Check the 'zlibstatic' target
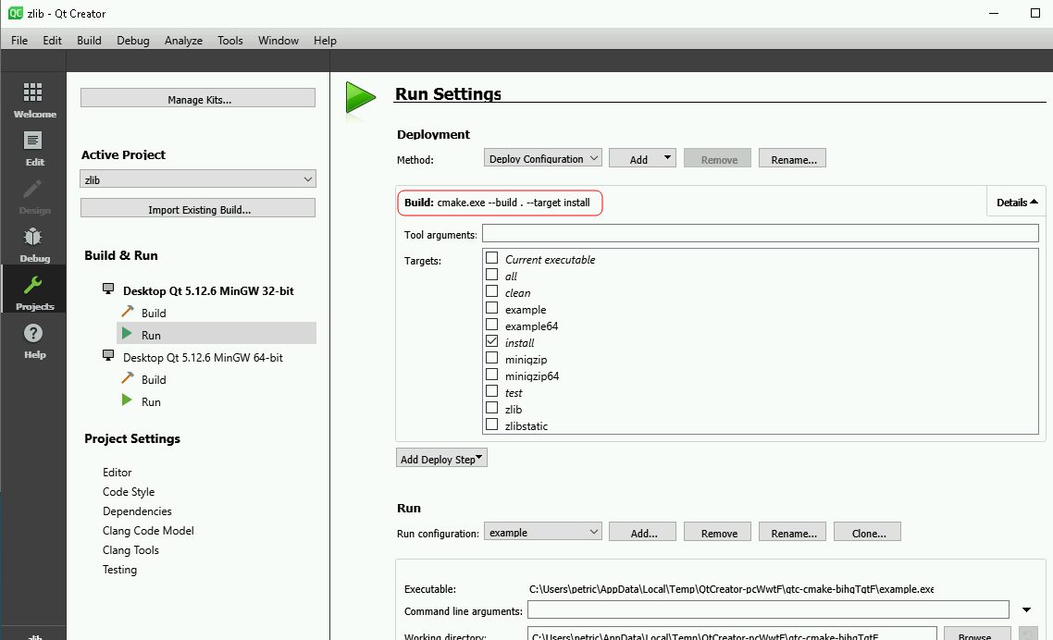This screenshot has width=1053, height=640. [x=492, y=425]
